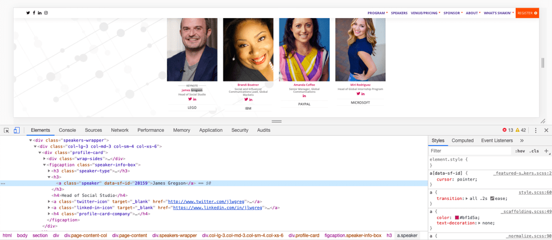Click the new style rule plus icon

coord(546,151)
